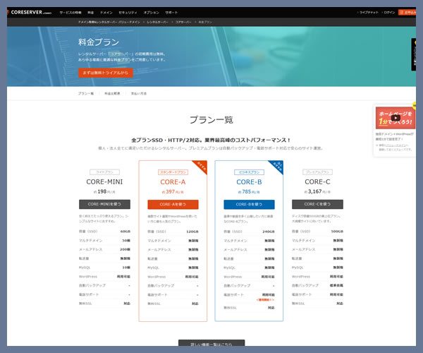Click the 120GB capacity value
The width and height of the screenshot is (423, 353).
[x=192, y=232]
